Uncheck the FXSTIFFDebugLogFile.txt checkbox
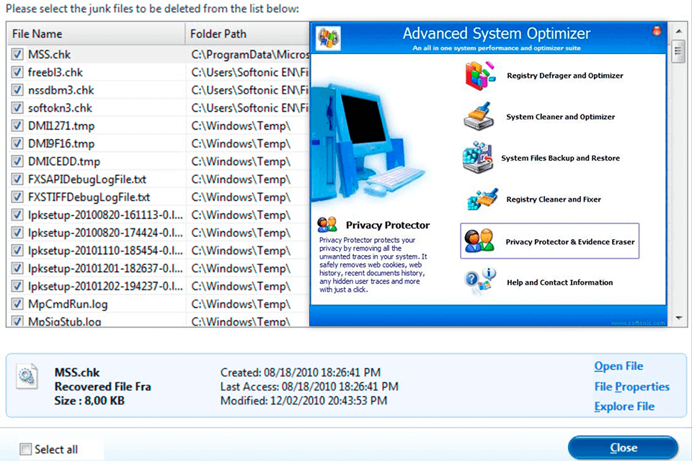692x461 pixels. pyautogui.click(x=17, y=197)
